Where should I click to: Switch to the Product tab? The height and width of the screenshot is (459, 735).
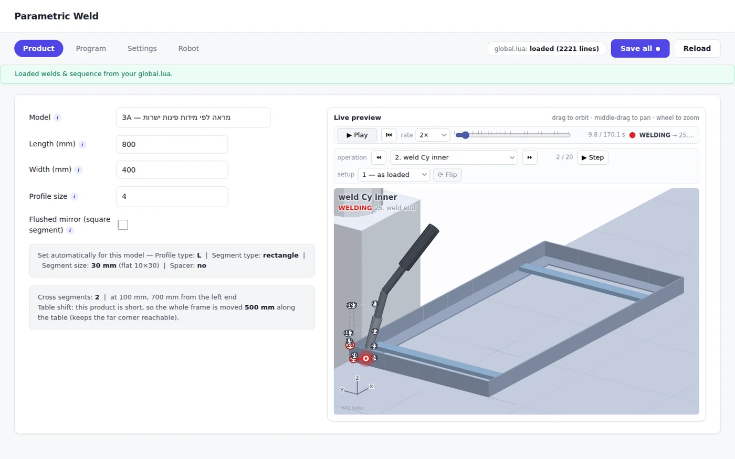39,48
